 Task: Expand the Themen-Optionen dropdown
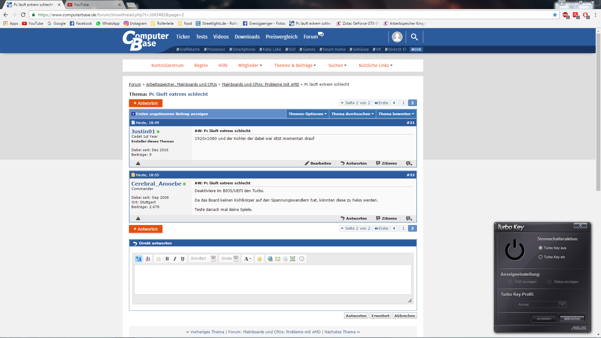coord(307,114)
